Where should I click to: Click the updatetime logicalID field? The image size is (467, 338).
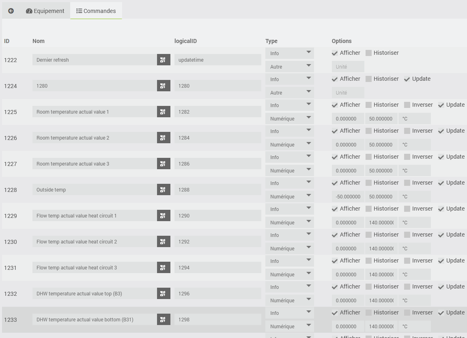click(x=217, y=60)
